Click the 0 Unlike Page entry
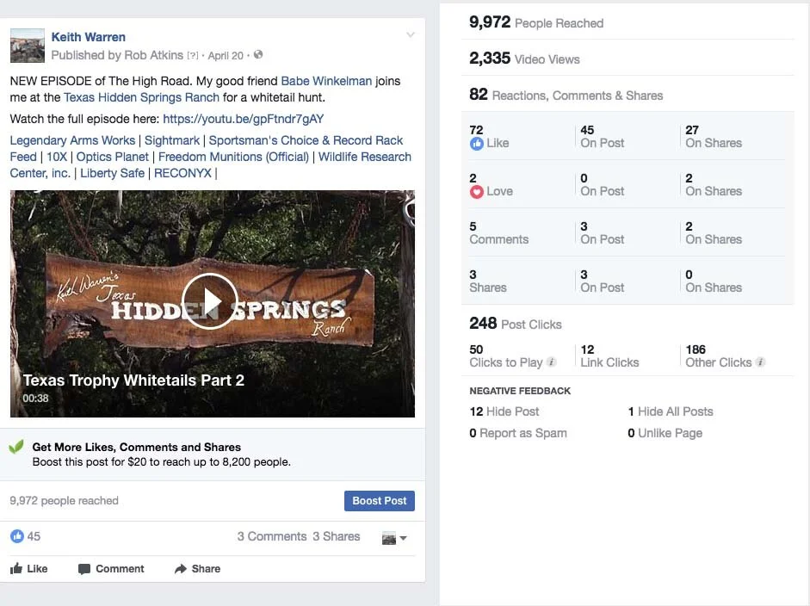The width and height of the screenshot is (810, 606). point(665,434)
